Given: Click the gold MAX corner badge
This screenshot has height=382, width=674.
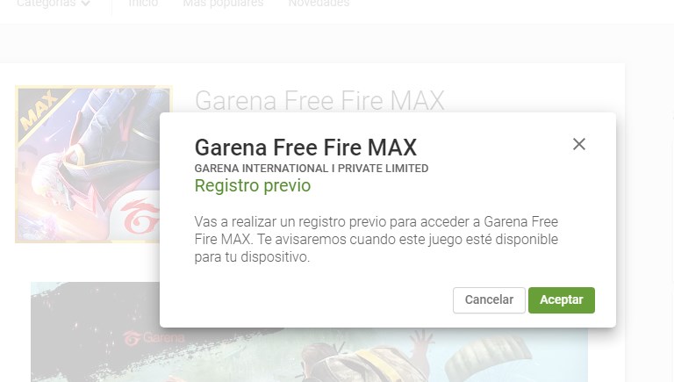Looking at the screenshot, I should coord(39,110).
